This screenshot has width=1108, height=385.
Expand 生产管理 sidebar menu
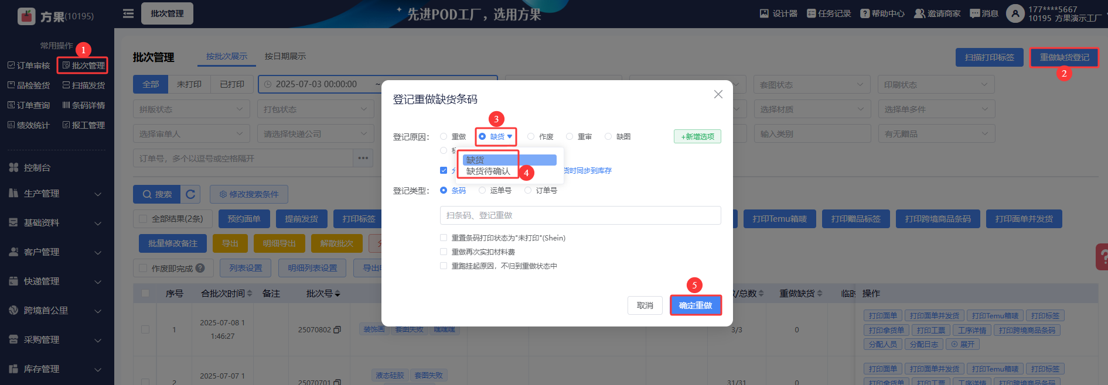pos(57,193)
